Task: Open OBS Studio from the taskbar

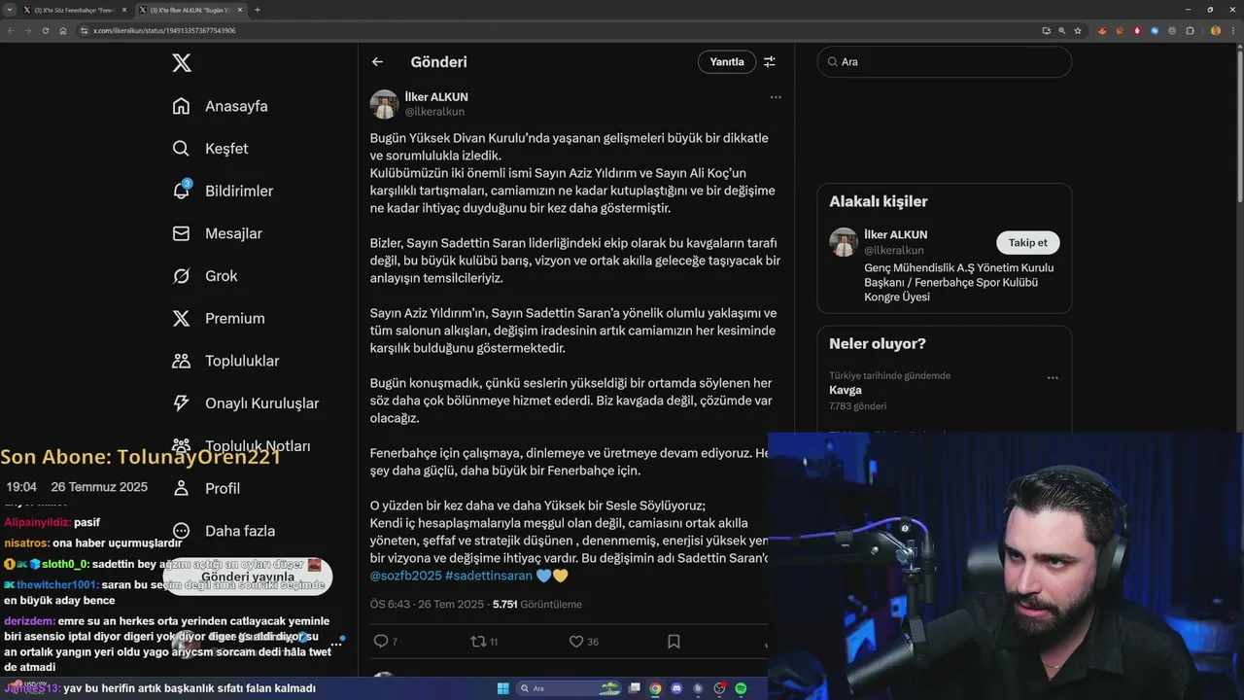Action: pyautogui.click(x=719, y=688)
